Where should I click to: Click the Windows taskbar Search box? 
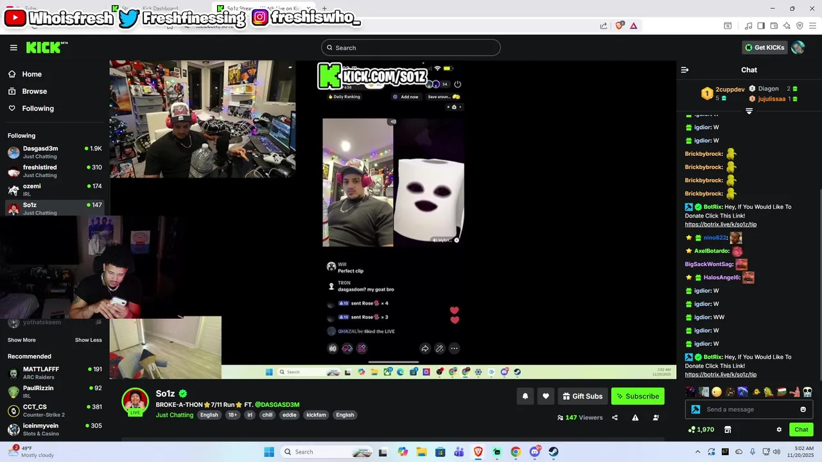[x=328, y=452]
